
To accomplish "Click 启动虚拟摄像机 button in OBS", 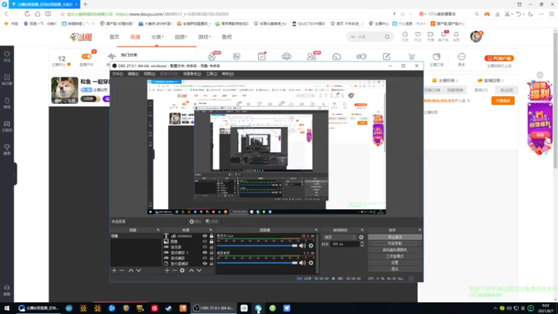I will coord(395,250).
